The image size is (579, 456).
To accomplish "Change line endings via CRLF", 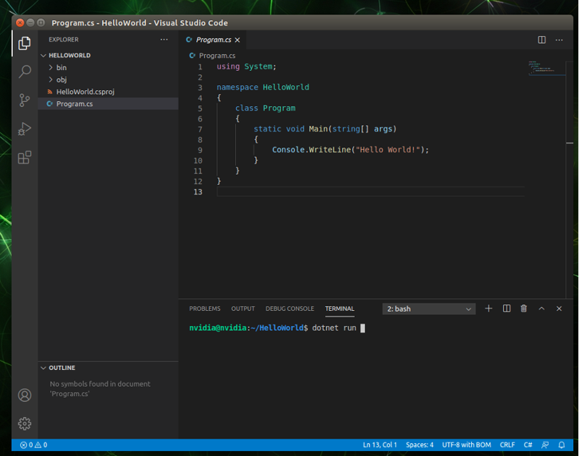I will [x=507, y=445].
